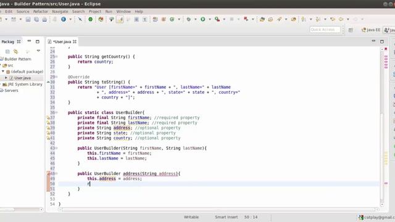Click the Search menu
The width and height of the screenshot is (395, 222).
(x=78, y=12)
